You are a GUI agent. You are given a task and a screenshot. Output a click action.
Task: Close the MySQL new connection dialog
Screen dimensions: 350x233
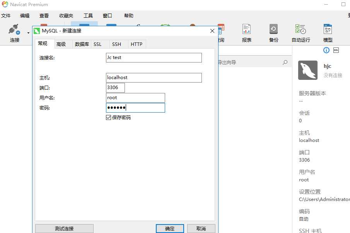[x=212, y=31]
